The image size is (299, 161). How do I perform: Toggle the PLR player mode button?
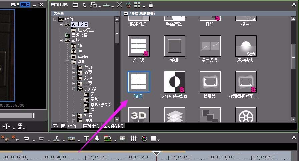(x=15, y=5)
